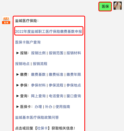Open the 报销流程 link
This screenshot has height=131, width=124.
(x=40, y=64)
